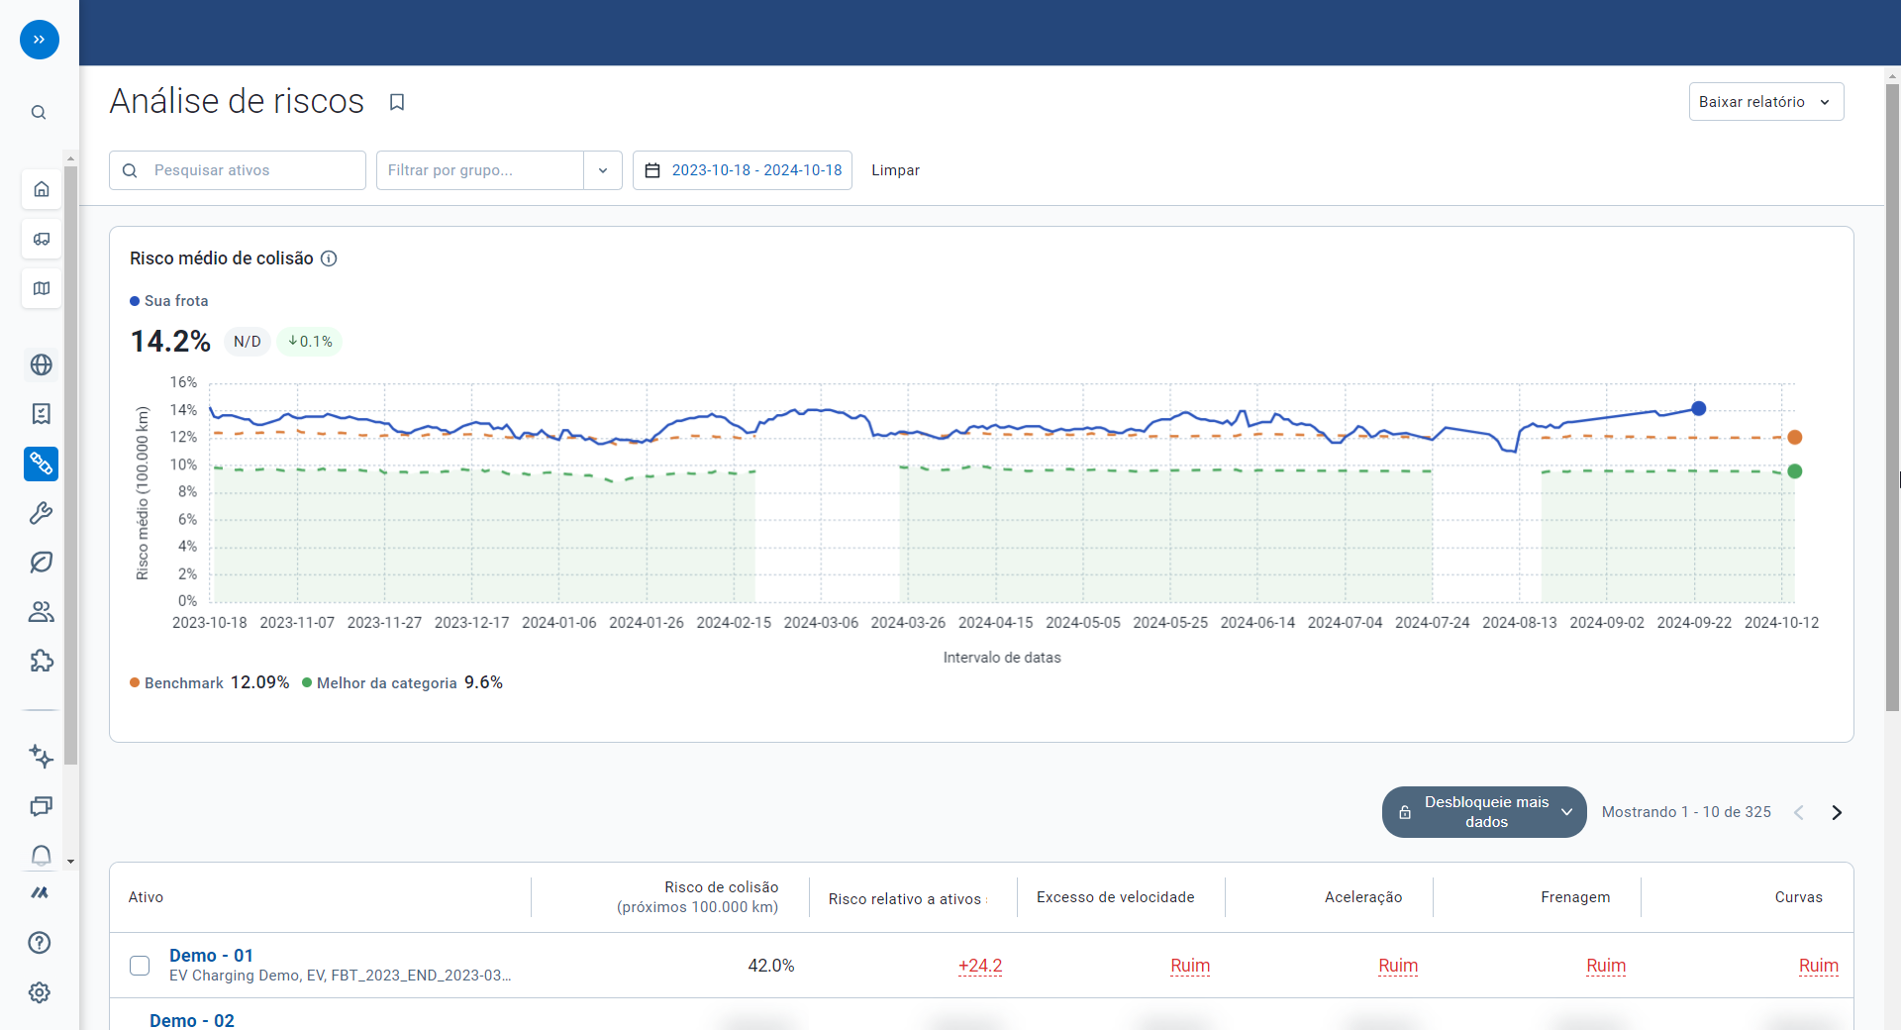The height and width of the screenshot is (1030, 1901).
Task: Open the maintenance wrench icon
Action: pyautogui.click(x=41, y=512)
